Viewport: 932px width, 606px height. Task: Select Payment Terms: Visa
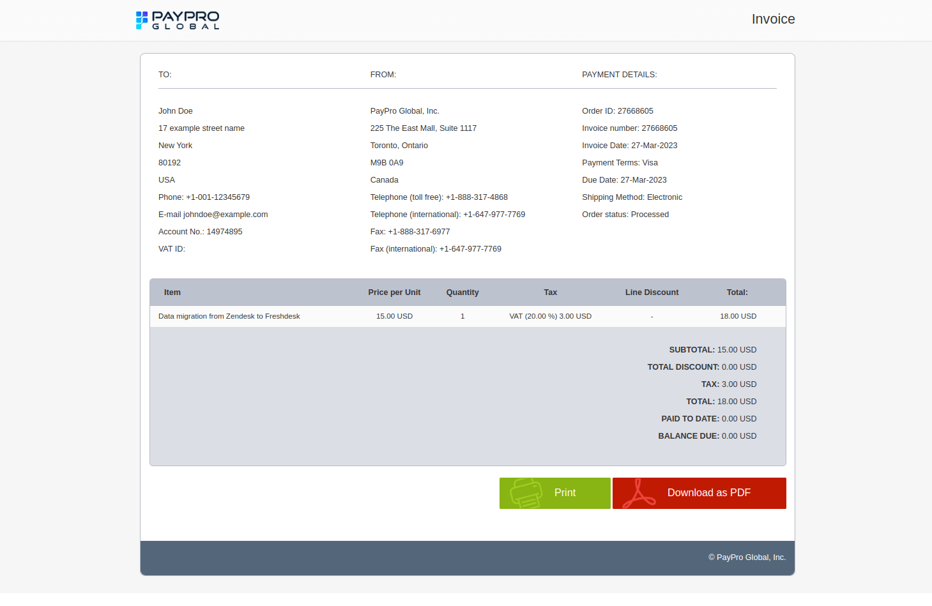[x=620, y=163]
